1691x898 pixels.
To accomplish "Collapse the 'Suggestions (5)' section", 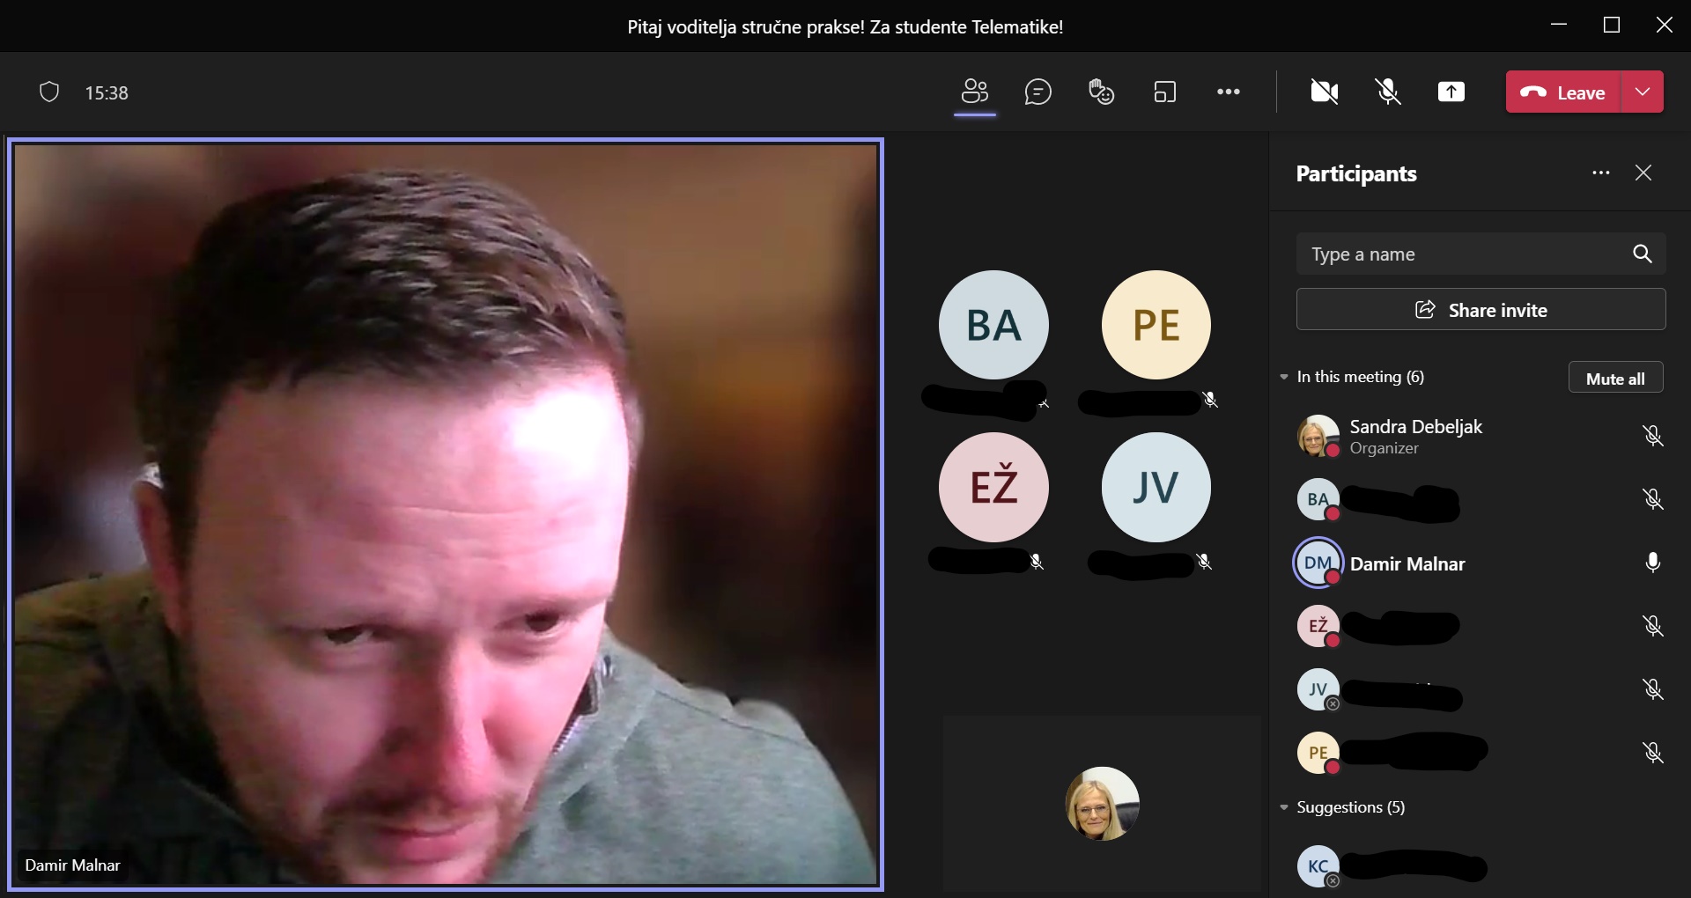I will point(1284,807).
